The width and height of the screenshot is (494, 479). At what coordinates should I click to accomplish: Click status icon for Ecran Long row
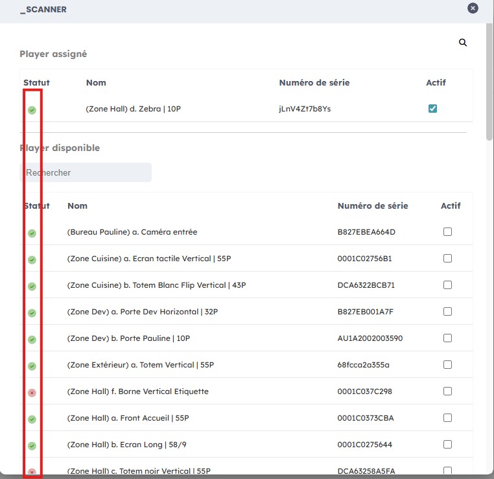click(32, 445)
